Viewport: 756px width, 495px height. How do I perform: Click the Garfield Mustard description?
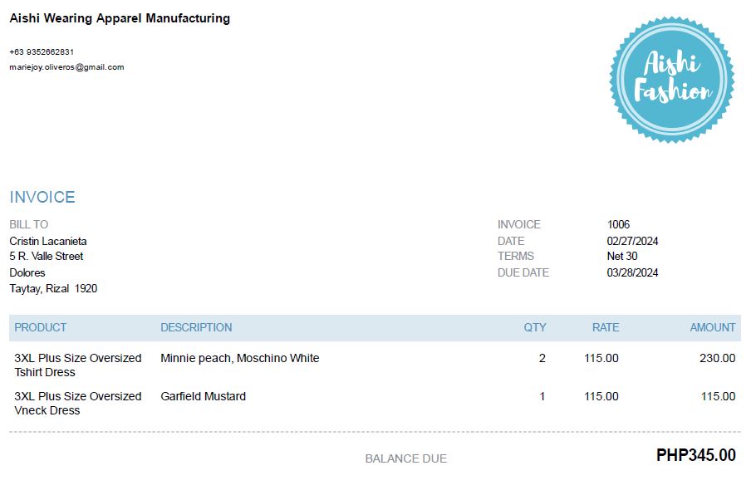tap(203, 396)
